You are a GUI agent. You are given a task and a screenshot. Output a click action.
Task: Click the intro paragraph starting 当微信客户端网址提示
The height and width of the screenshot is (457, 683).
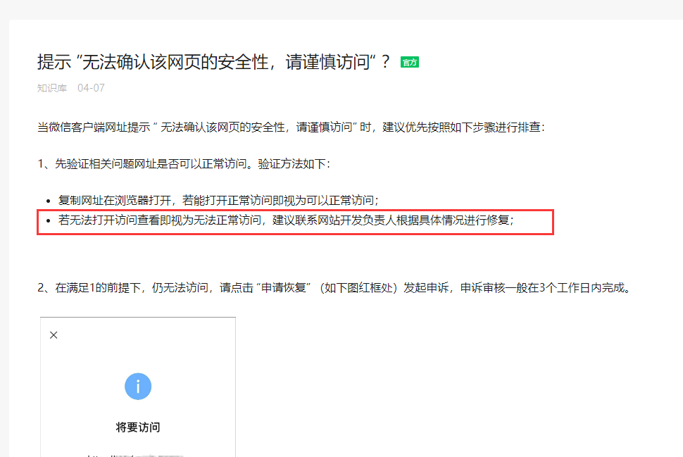pos(291,127)
